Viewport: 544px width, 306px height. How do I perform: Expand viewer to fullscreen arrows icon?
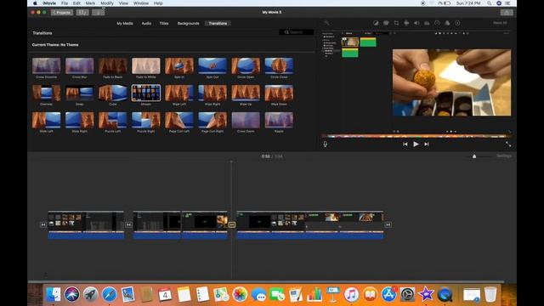[x=508, y=144]
